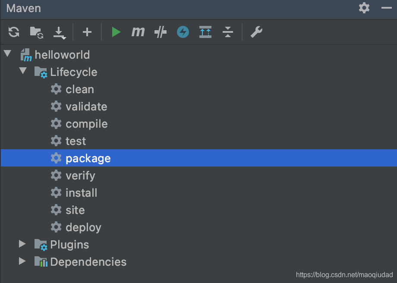
Task: Select the clean lifecycle phase
Action: coord(80,89)
